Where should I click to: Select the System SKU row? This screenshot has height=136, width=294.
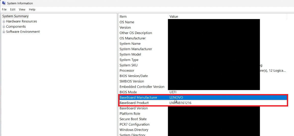[x=203, y=65]
